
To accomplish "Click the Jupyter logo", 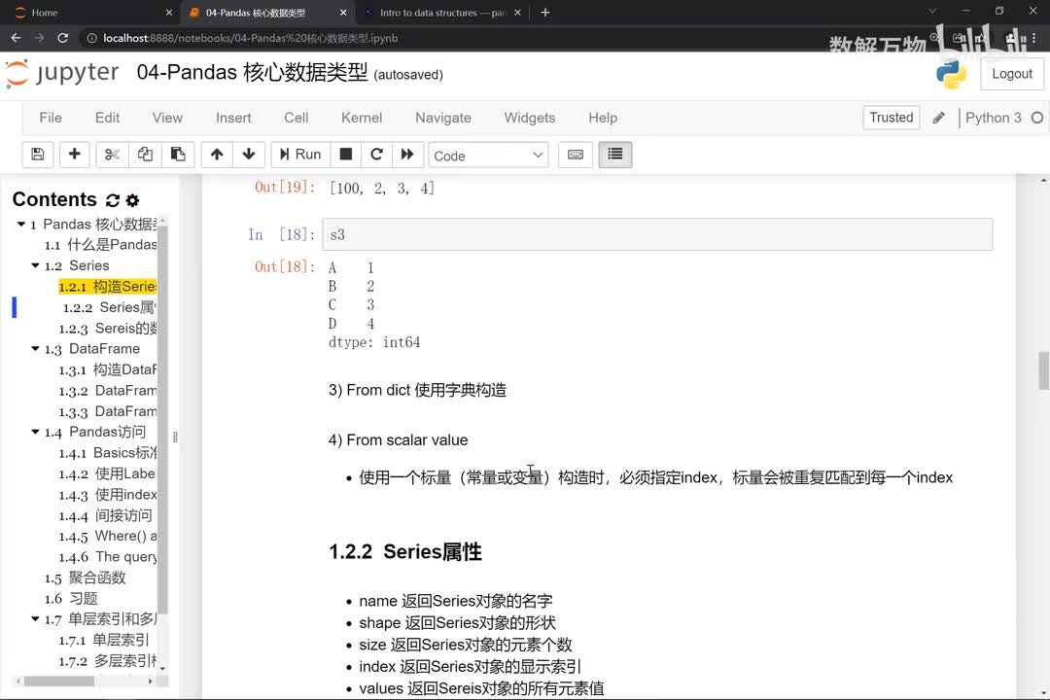I will 62,73.
